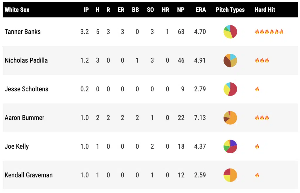This screenshot has height=193, width=300.
Task: Click Joe Kelly's pitch types pie chart
Action: [230, 146]
